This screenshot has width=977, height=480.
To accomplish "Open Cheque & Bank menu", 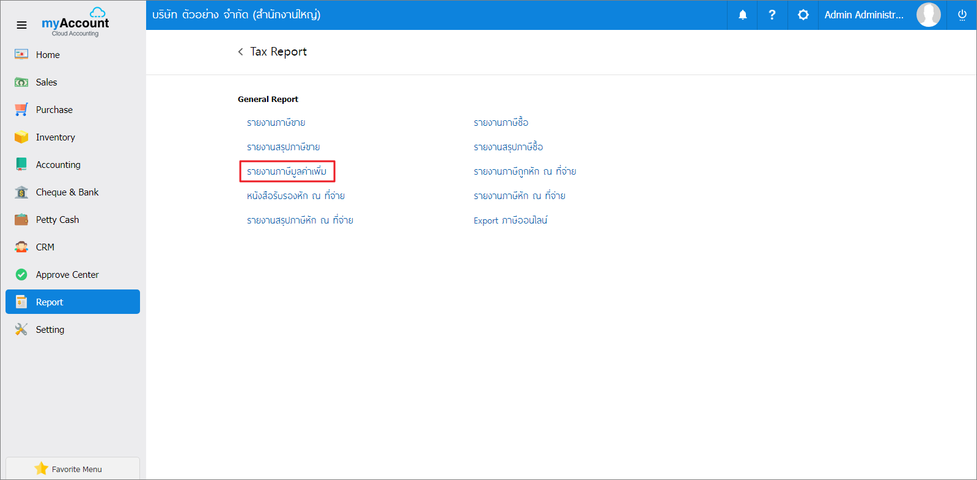I will click(73, 192).
